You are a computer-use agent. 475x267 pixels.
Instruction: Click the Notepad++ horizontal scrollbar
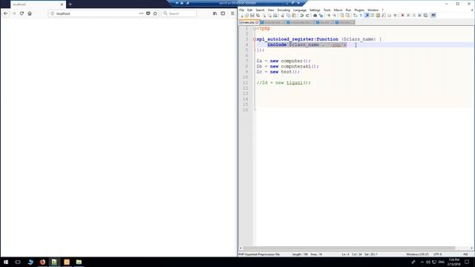(x=349, y=248)
